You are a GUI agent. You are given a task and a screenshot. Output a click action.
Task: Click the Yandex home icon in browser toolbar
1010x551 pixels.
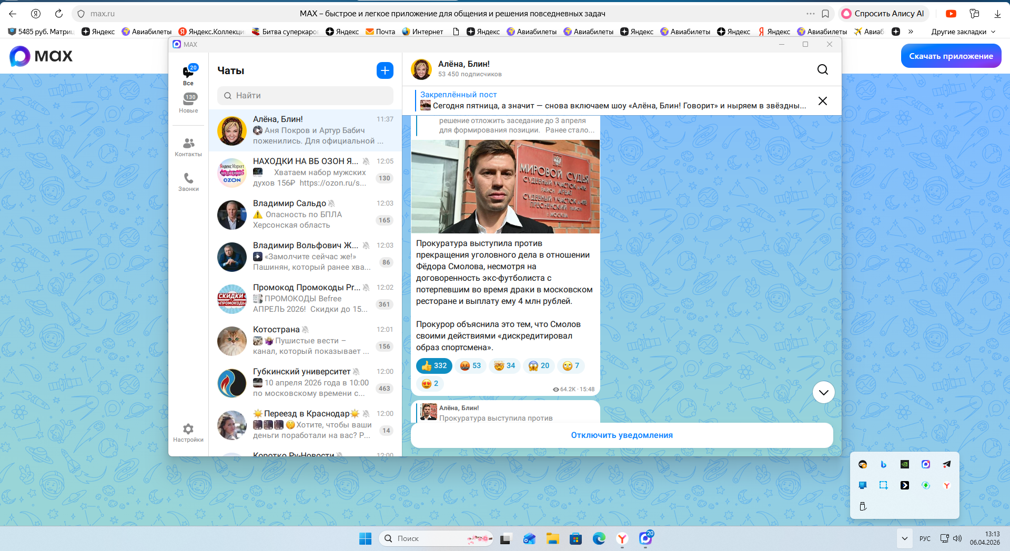[36, 14]
